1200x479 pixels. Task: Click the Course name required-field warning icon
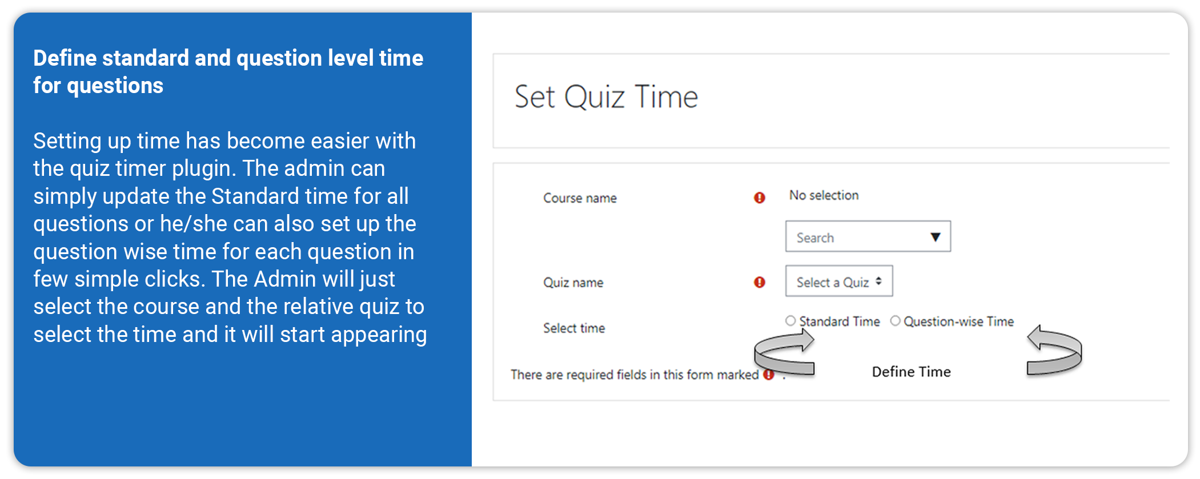click(759, 198)
